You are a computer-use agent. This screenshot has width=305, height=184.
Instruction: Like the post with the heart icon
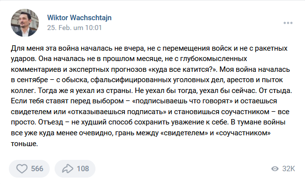coord(22,169)
